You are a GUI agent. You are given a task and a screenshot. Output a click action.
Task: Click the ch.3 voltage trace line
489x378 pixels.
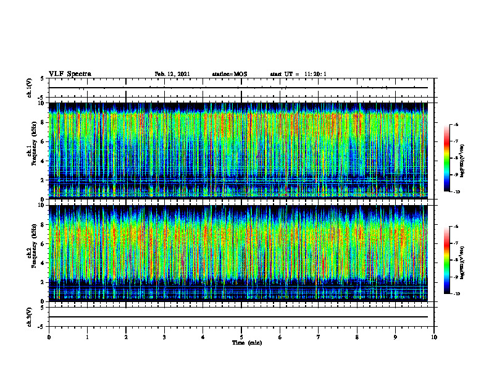pyautogui.click(x=238, y=317)
